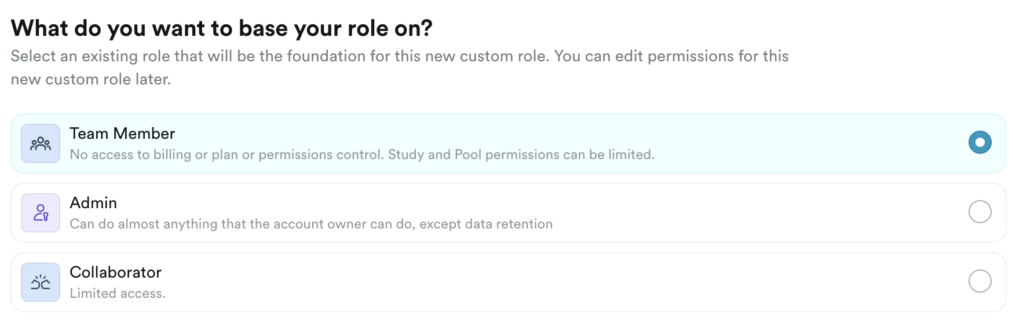The height and width of the screenshot is (325, 1023).
Task: Click the "Admin" role title text
Action: [x=93, y=203]
